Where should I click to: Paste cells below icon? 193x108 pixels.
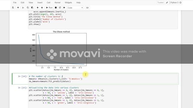click(32, 7)
